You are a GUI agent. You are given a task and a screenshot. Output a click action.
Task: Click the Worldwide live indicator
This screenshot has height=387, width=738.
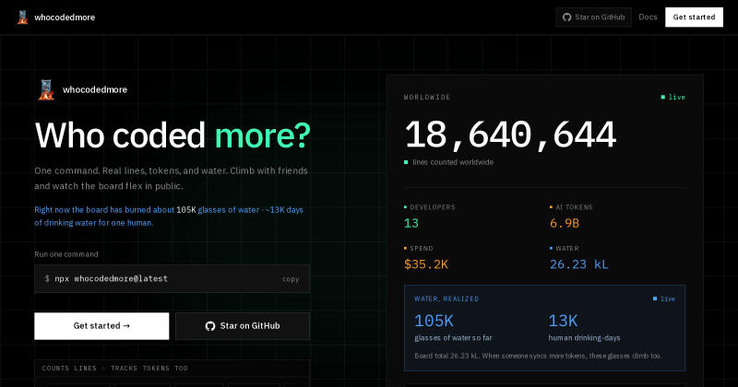[673, 97]
